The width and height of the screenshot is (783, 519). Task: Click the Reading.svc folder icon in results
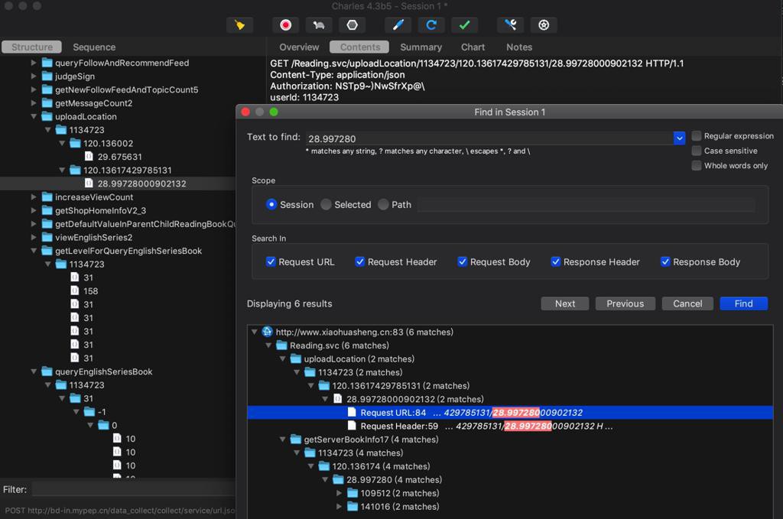coord(281,345)
